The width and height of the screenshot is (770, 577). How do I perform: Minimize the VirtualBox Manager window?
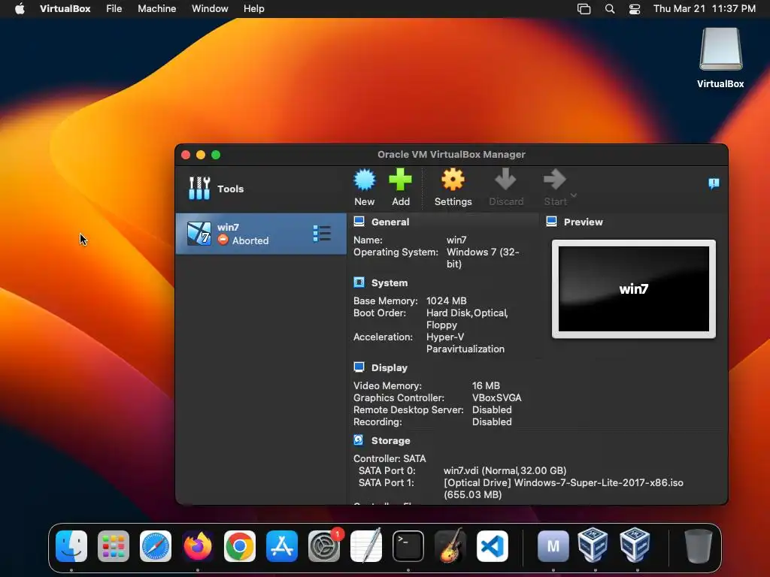tap(200, 155)
